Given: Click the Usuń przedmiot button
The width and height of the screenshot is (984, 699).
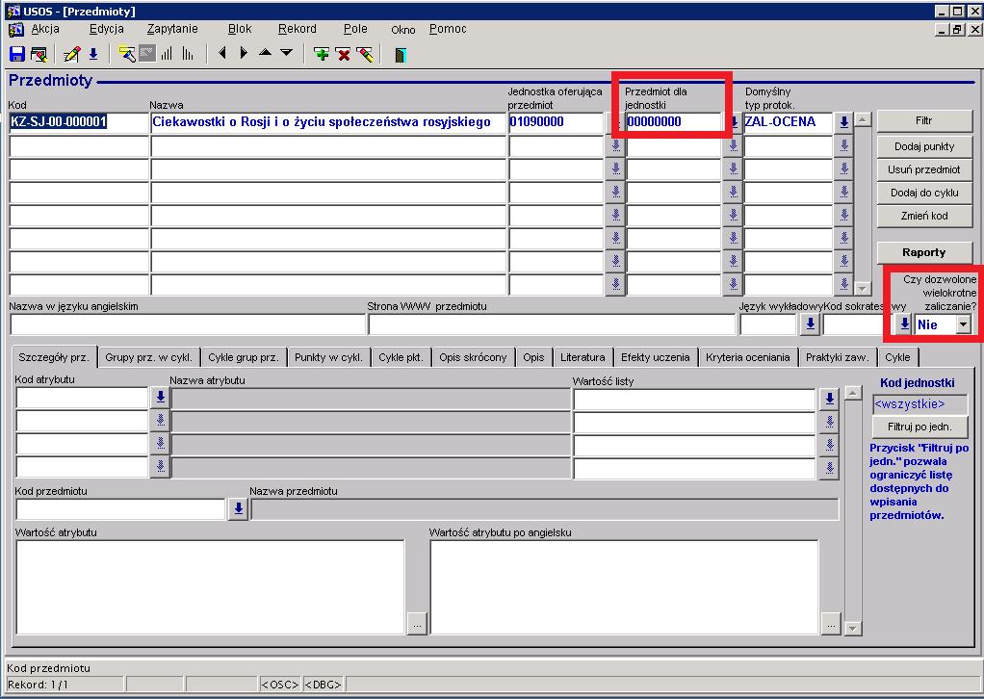Looking at the screenshot, I should point(923,169).
